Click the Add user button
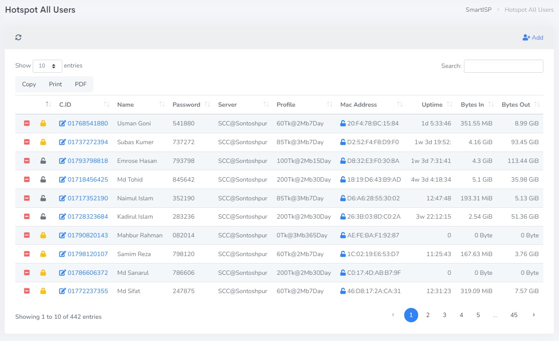 point(533,37)
